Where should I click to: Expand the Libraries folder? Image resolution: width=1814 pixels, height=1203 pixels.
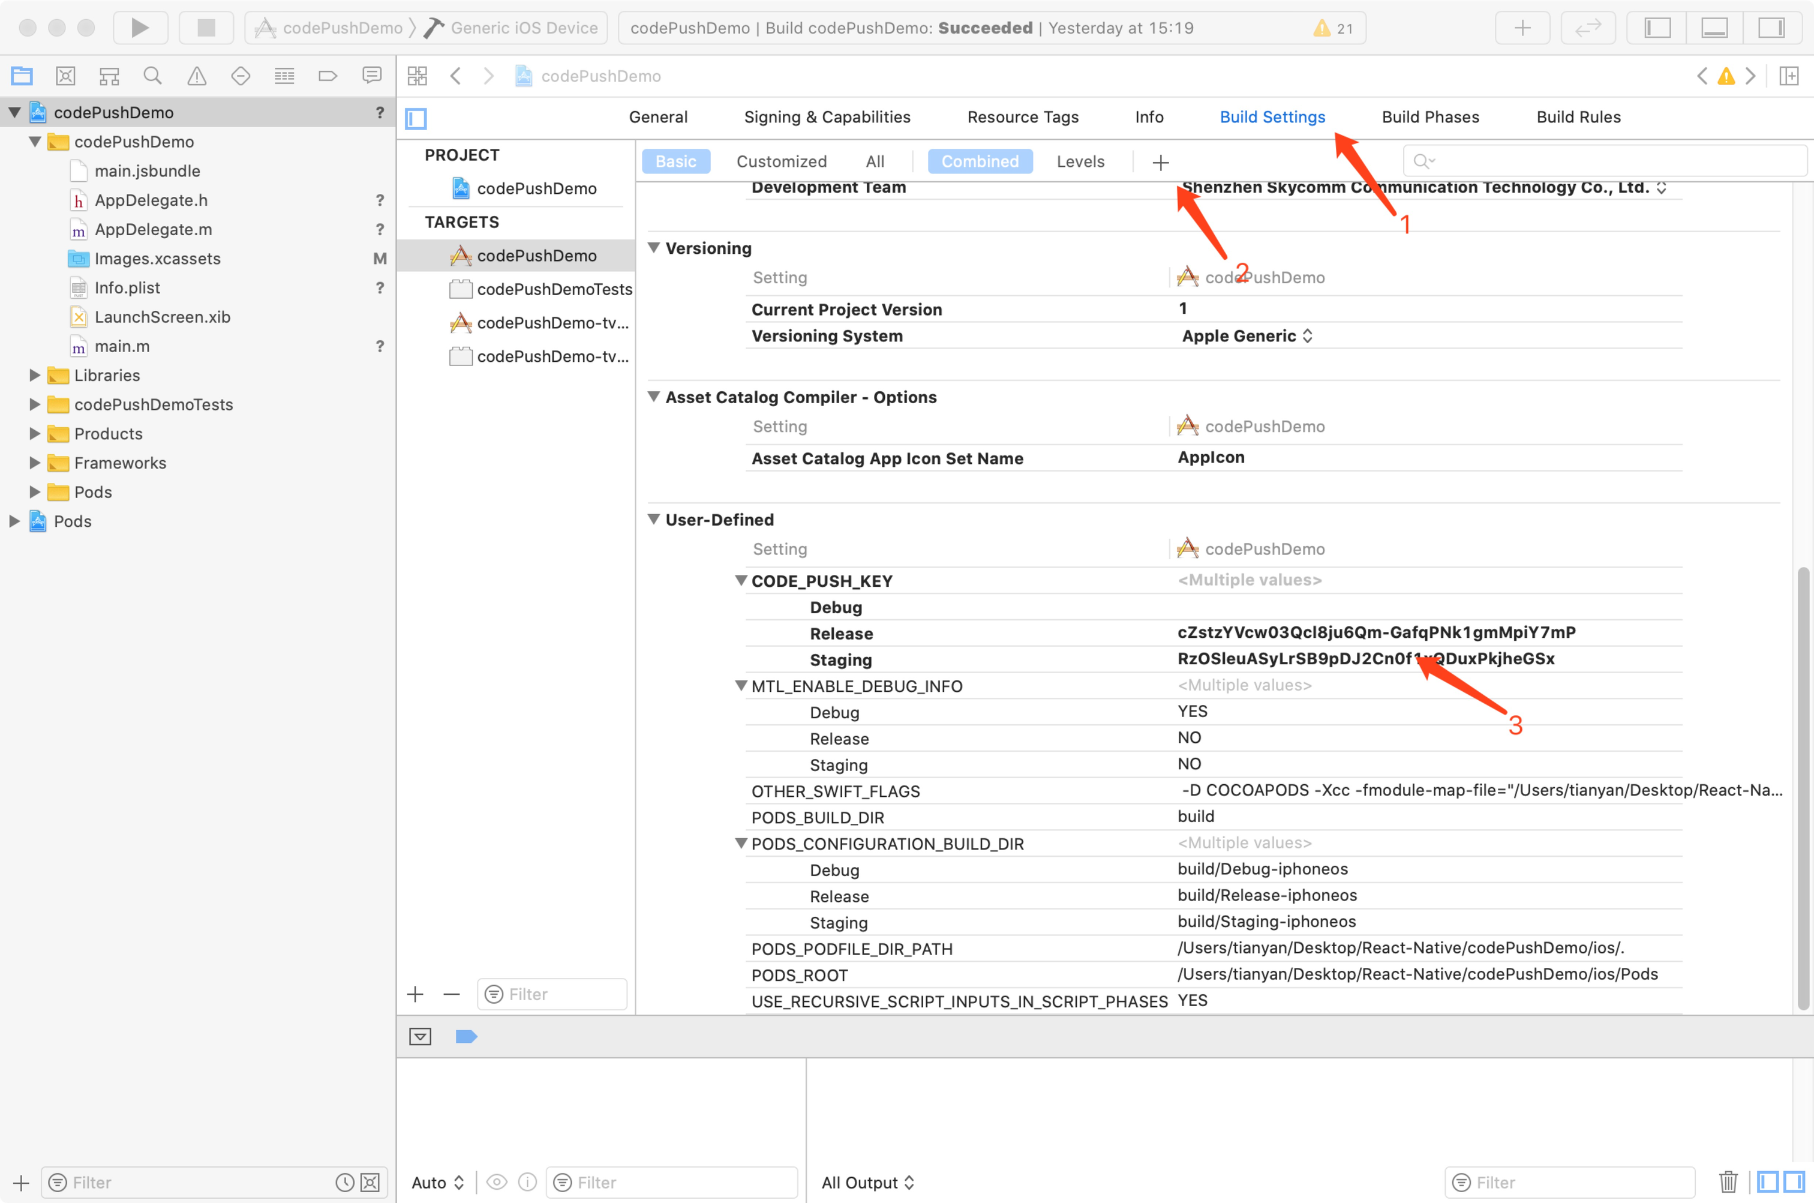[35, 375]
